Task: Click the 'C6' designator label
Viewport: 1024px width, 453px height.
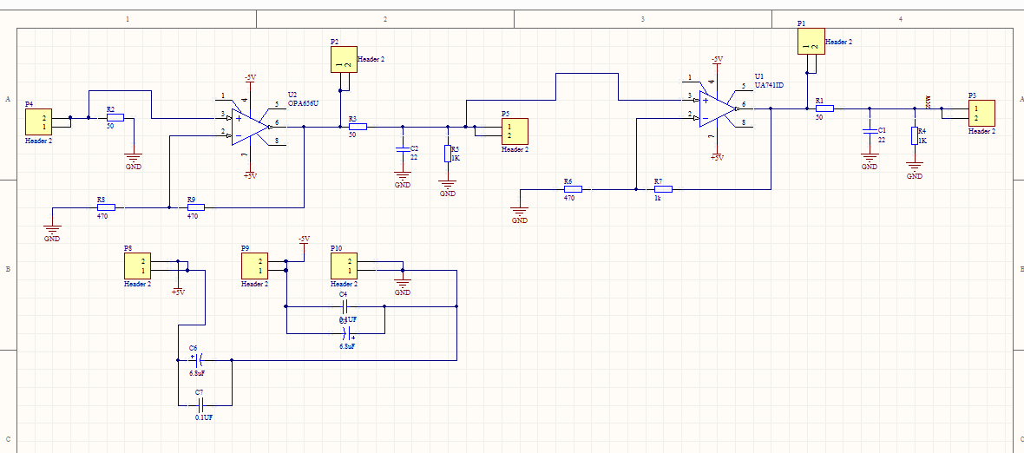Action: (194, 348)
